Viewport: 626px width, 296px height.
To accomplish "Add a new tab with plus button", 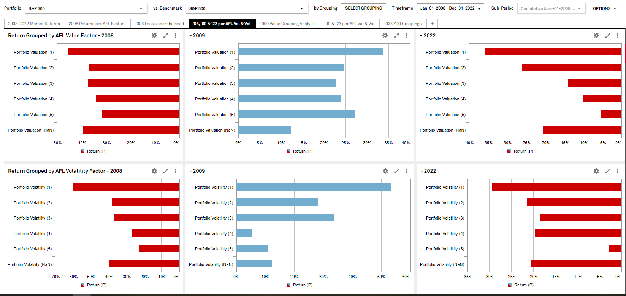I will [x=432, y=24].
